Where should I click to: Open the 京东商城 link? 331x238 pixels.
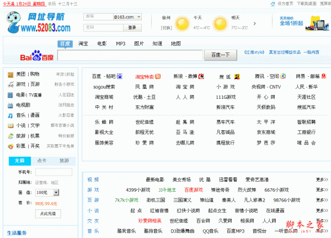click(266, 133)
